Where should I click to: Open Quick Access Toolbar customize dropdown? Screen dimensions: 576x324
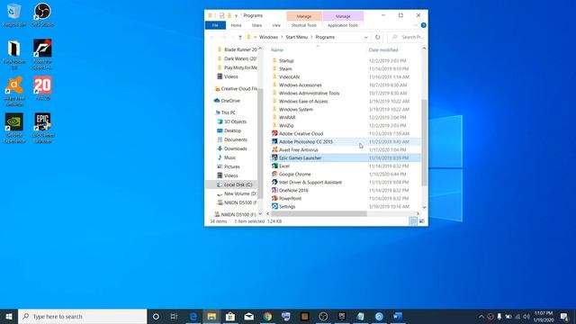click(x=236, y=16)
